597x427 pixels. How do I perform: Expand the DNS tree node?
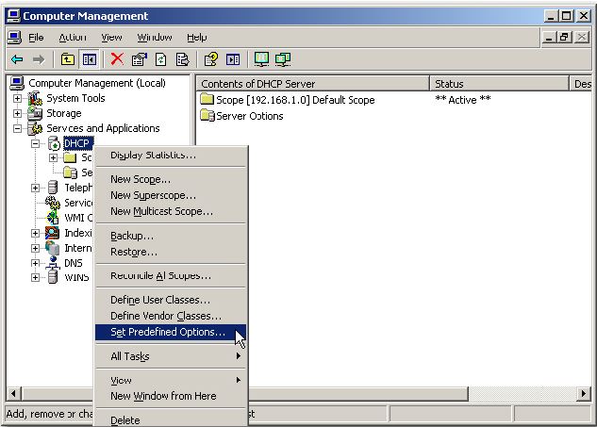point(36,263)
